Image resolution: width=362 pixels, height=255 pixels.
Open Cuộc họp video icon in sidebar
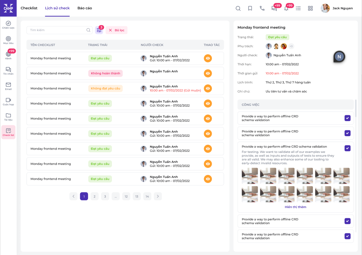point(8,102)
